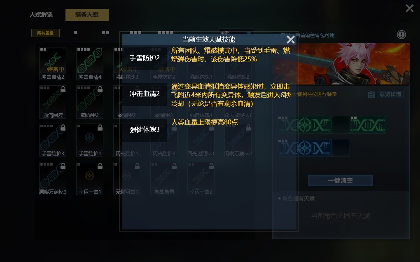Image resolution: width=420 pixels, height=262 pixels.
Task: Switch to the 装备天赋 tab
Action: point(87,15)
